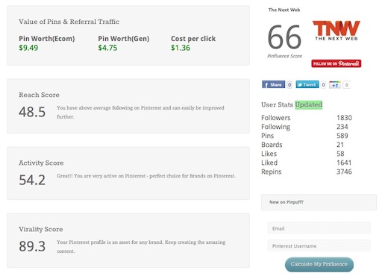The width and height of the screenshot is (388, 276).
Task: Click the Google +1 button
Action: (x=335, y=85)
